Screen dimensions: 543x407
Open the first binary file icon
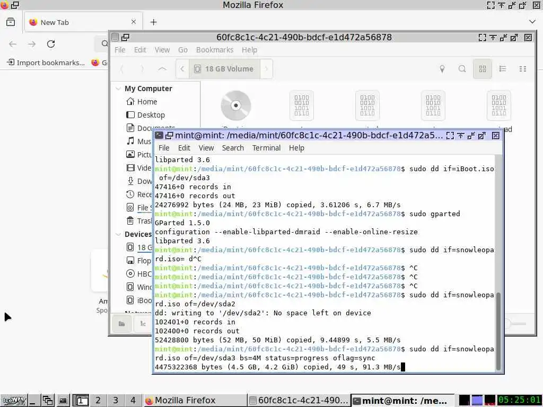pos(302,105)
